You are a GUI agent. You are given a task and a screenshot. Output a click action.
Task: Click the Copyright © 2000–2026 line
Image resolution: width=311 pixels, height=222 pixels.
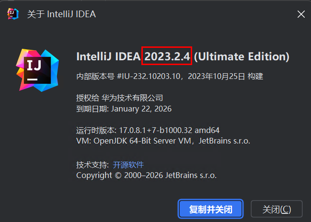point(146,175)
